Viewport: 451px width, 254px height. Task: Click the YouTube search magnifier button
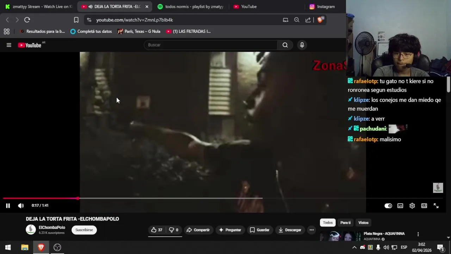(285, 45)
